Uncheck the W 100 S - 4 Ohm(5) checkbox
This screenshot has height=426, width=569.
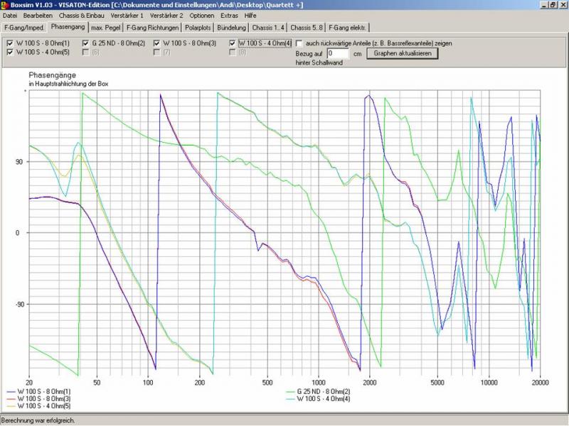[9, 52]
